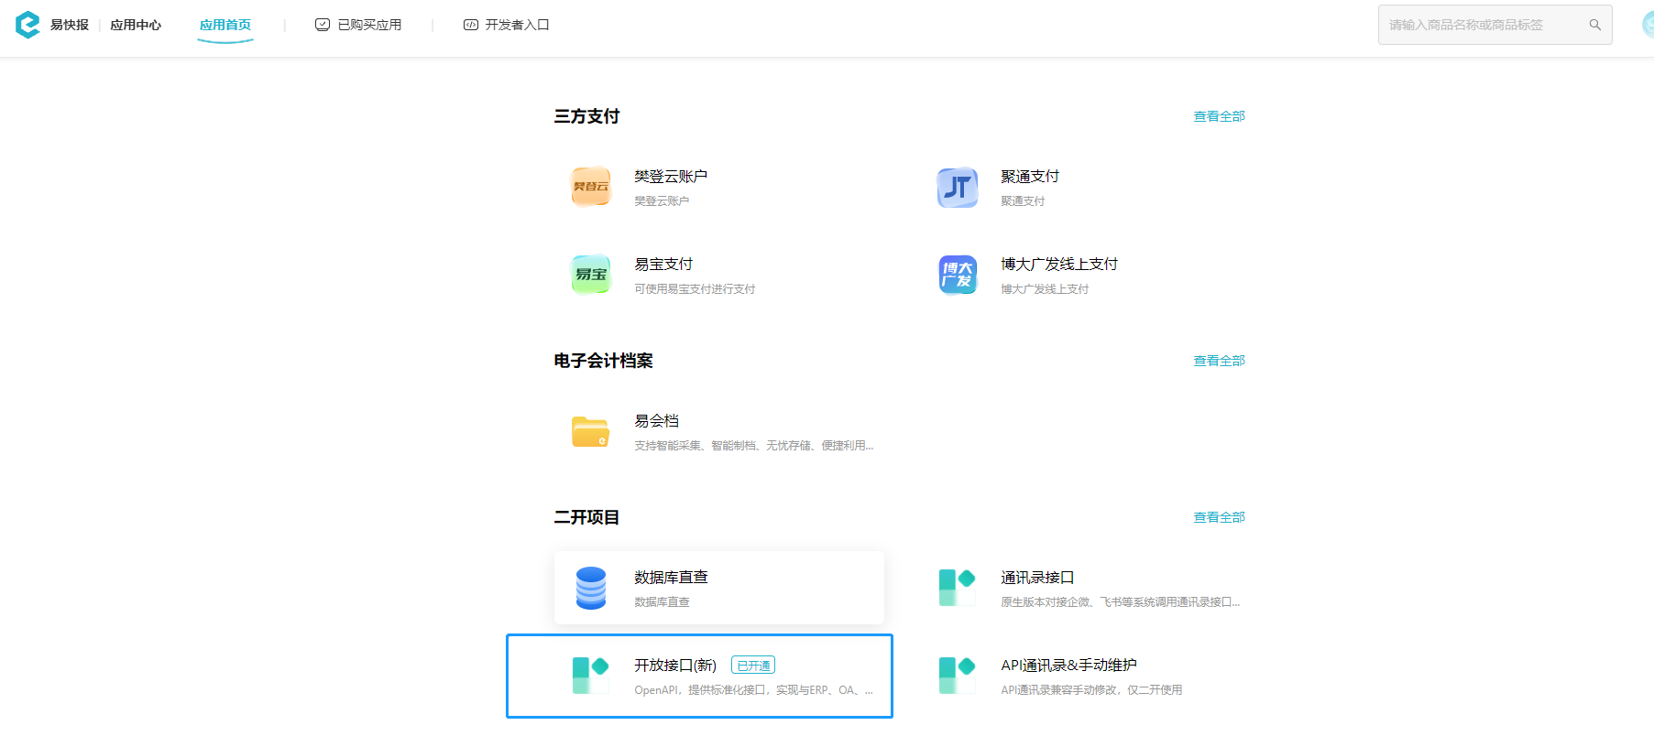
Task: Click the 易会档 yellow folder icon
Action: click(x=591, y=431)
